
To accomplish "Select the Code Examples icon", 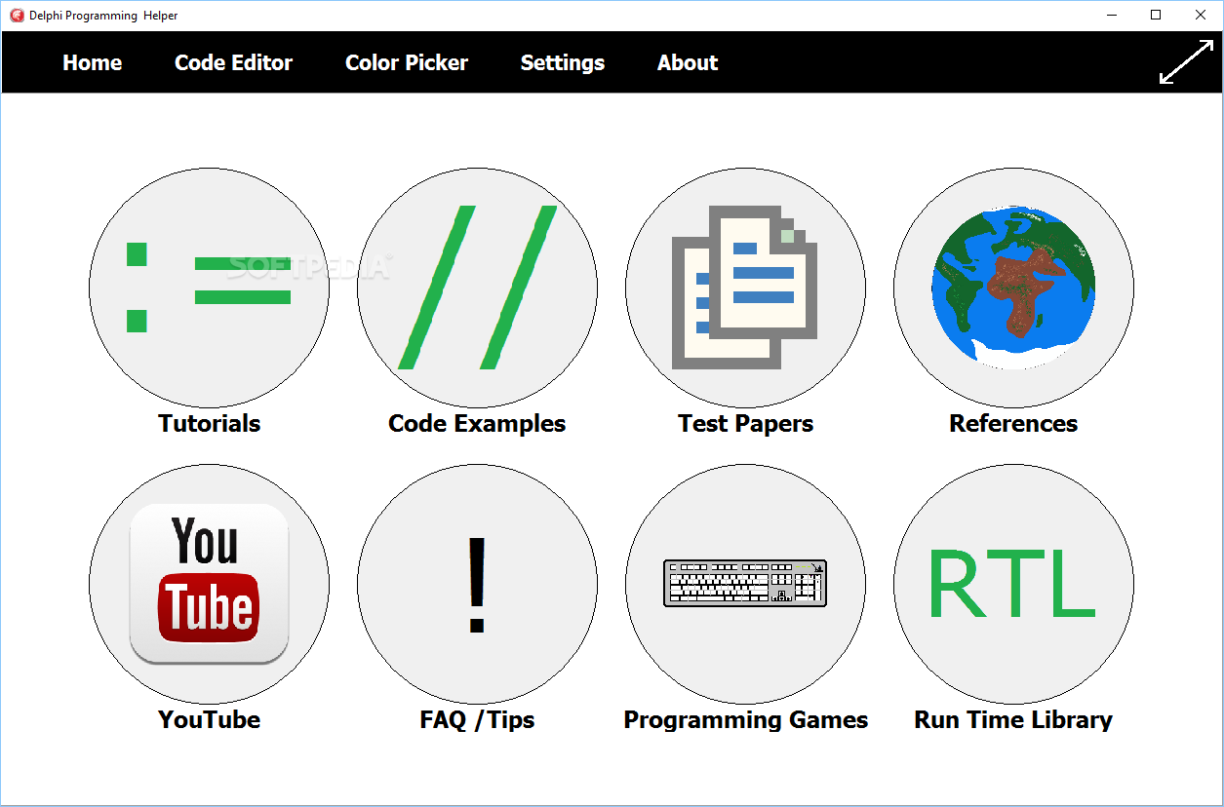I will click(x=477, y=287).
